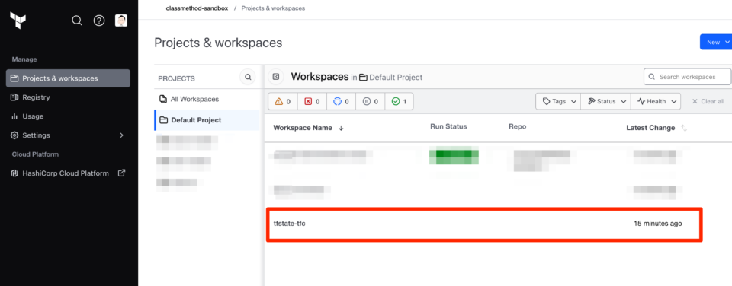
Task: Open Usage in the sidebar
Action: (x=68, y=116)
